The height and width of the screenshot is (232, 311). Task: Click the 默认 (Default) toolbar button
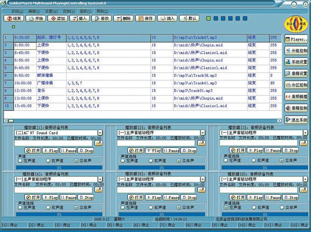point(189,18)
